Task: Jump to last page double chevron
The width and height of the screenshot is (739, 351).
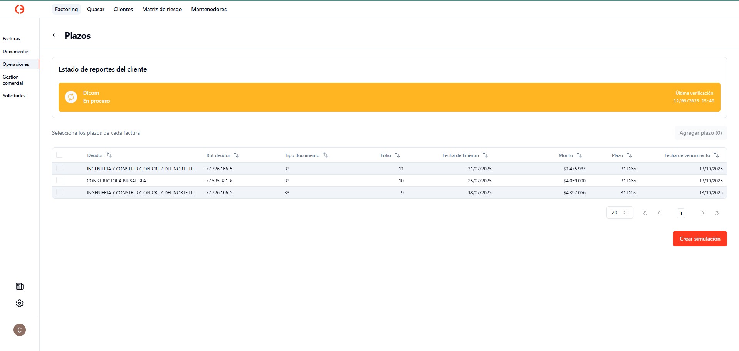Action: [717, 213]
